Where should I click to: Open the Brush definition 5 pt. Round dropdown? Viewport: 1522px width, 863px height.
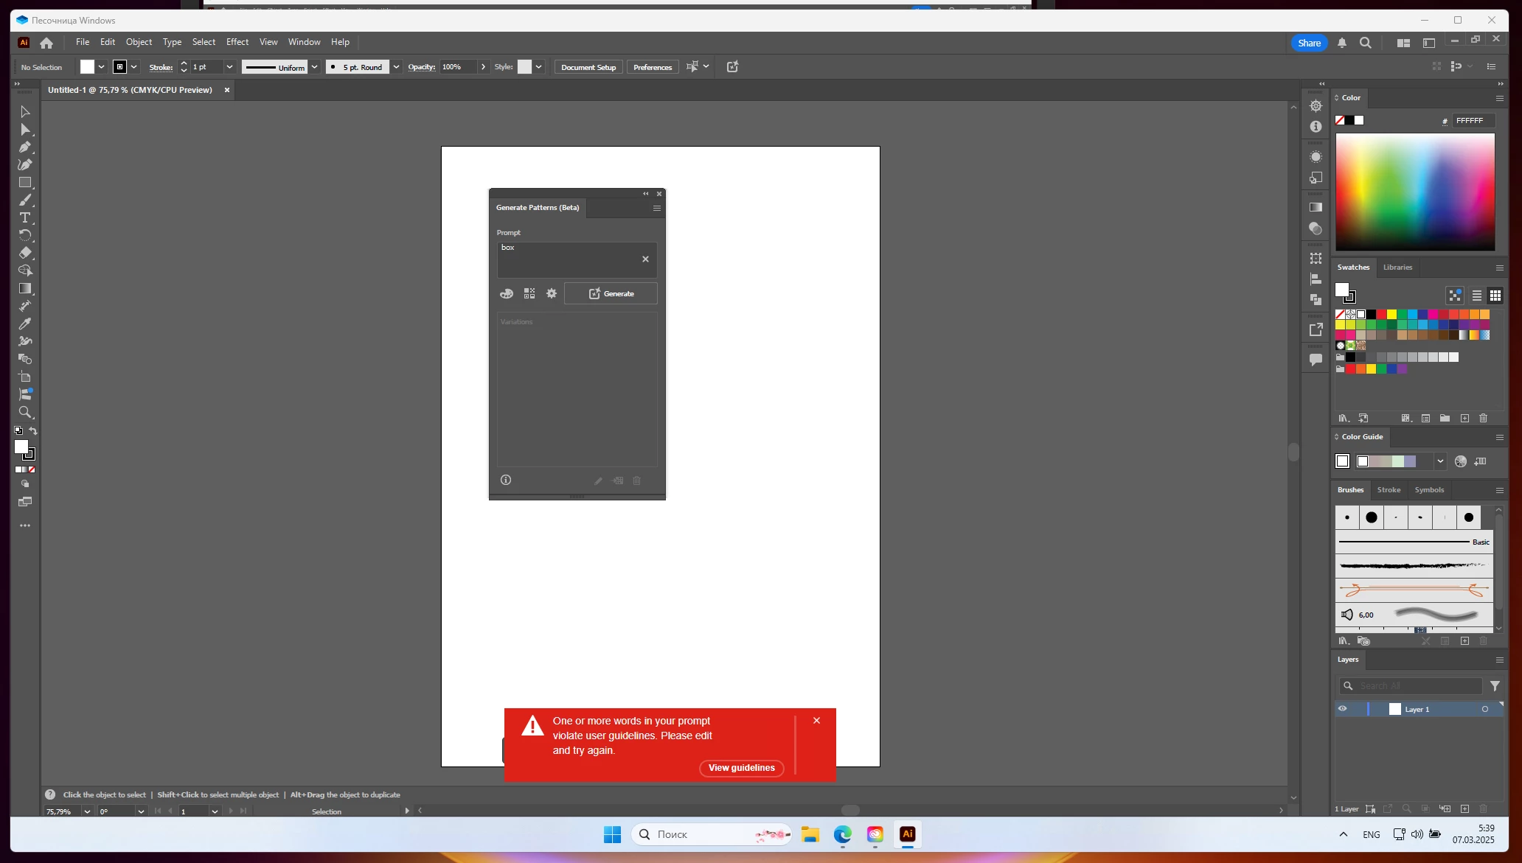[396, 67]
